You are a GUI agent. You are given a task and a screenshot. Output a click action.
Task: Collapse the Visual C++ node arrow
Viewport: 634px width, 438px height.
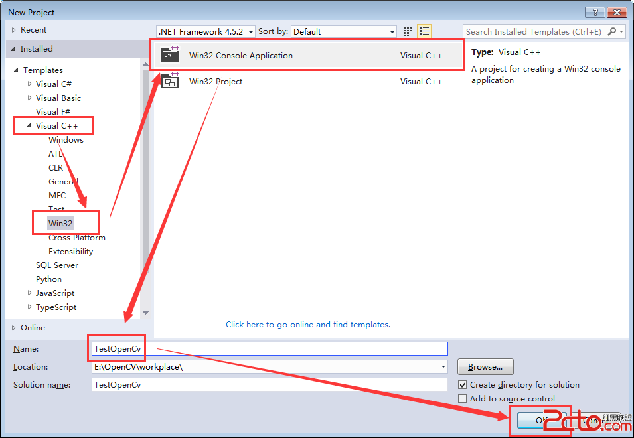click(x=29, y=125)
